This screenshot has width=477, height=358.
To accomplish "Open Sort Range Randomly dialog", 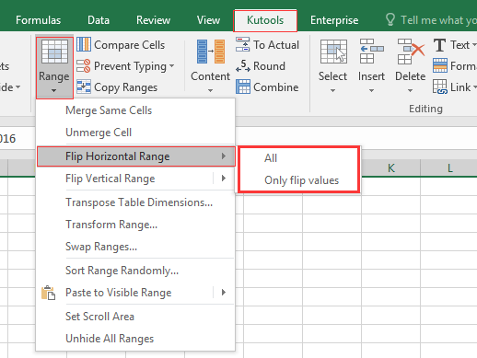I will tap(135, 271).
